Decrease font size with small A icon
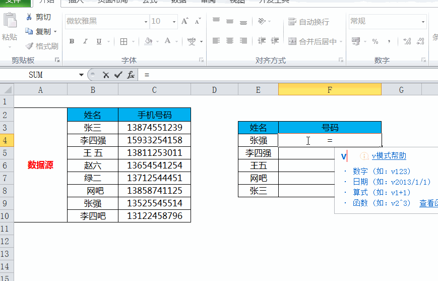The image size is (438, 281). click(198, 21)
